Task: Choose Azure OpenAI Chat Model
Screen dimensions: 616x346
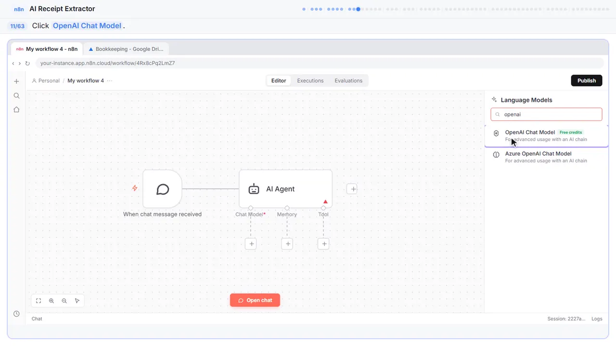Action: pos(546,157)
